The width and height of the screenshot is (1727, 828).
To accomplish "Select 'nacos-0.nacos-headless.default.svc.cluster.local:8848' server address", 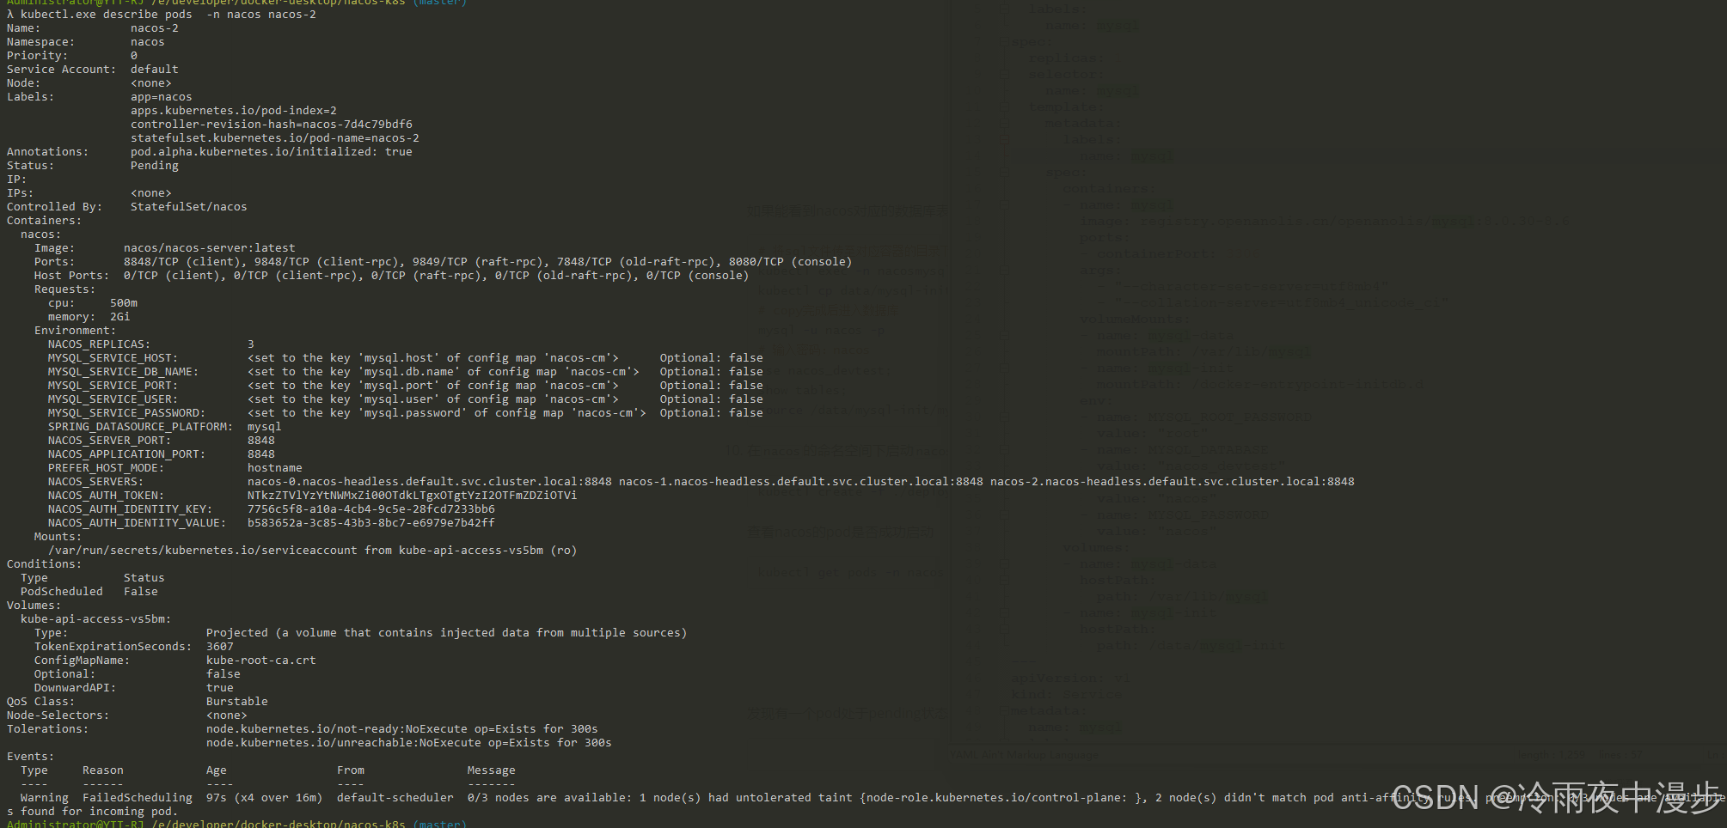I will pos(430,482).
